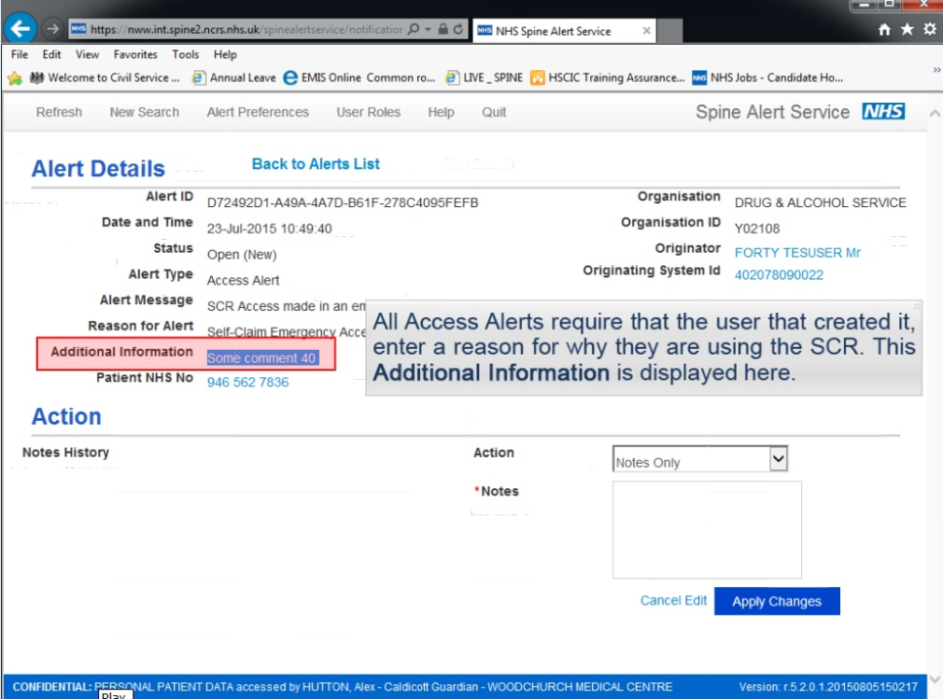
Task: Click the Apply Changes button
Action: (x=777, y=601)
